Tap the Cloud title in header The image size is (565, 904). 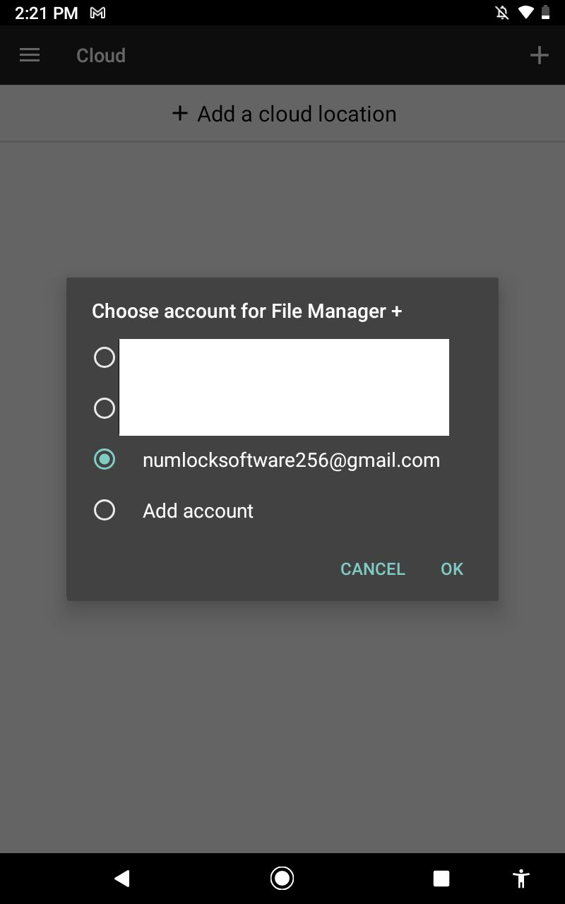tap(101, 55)
